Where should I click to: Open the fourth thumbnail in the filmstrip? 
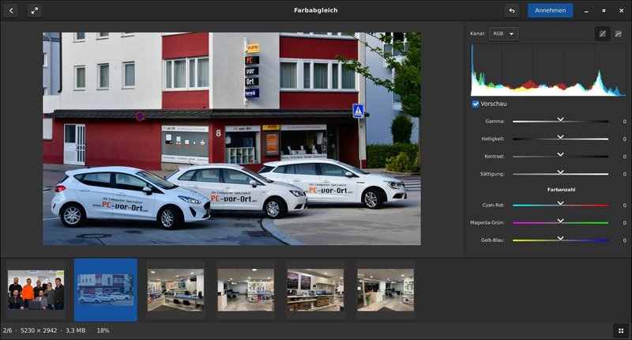246,290
